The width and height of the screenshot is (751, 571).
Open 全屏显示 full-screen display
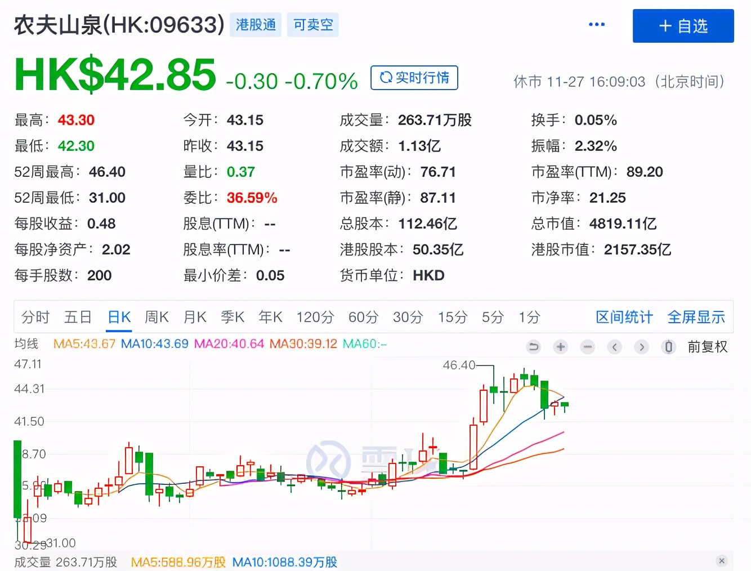click(696, 317)
